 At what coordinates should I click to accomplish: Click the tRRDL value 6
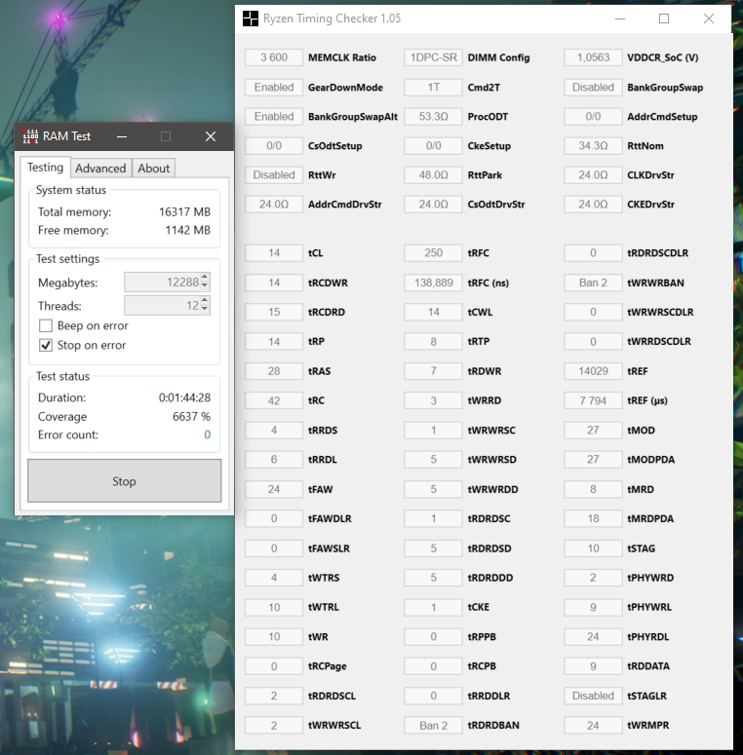click(274, 460)
